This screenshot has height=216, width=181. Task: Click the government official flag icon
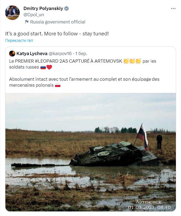(x=27, y=22)
